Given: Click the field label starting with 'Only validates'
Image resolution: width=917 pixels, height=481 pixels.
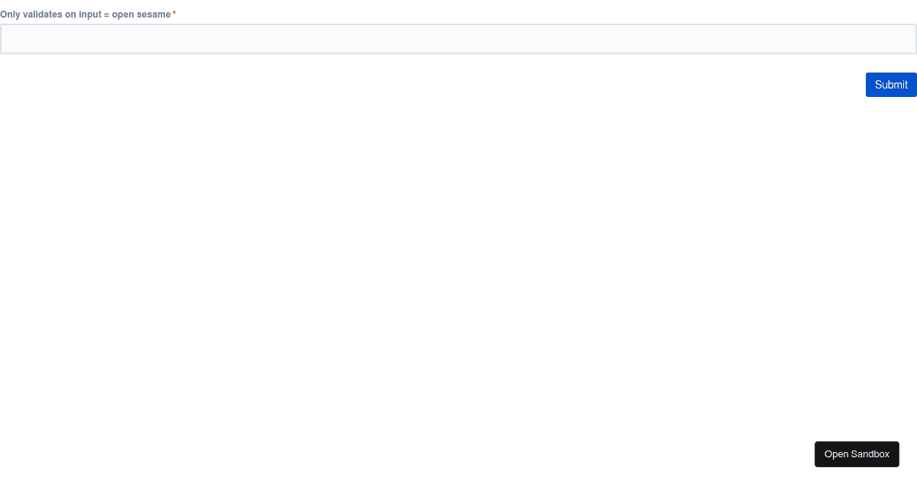Looking at the screenshot, I should [86, 15].
